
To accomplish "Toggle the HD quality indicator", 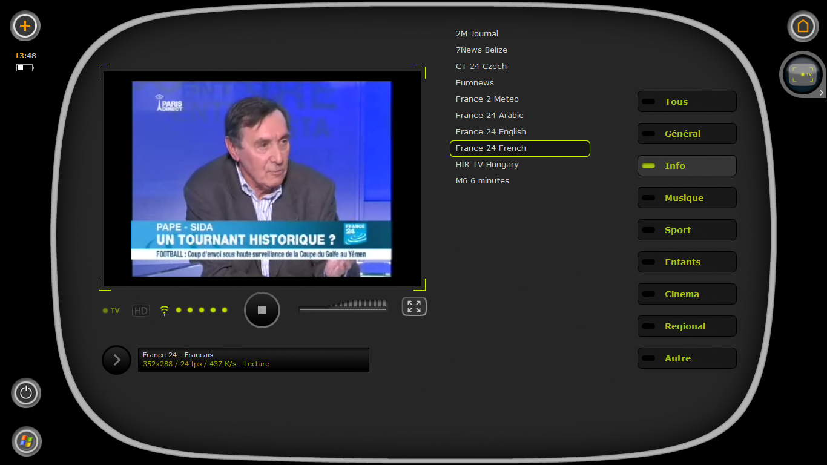I will [x=140, y=311].
